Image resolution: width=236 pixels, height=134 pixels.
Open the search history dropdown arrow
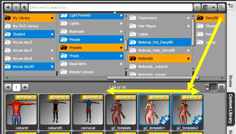tap(197, 7)
